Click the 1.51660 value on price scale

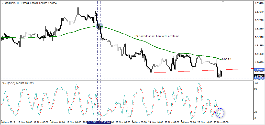[259, 46]
